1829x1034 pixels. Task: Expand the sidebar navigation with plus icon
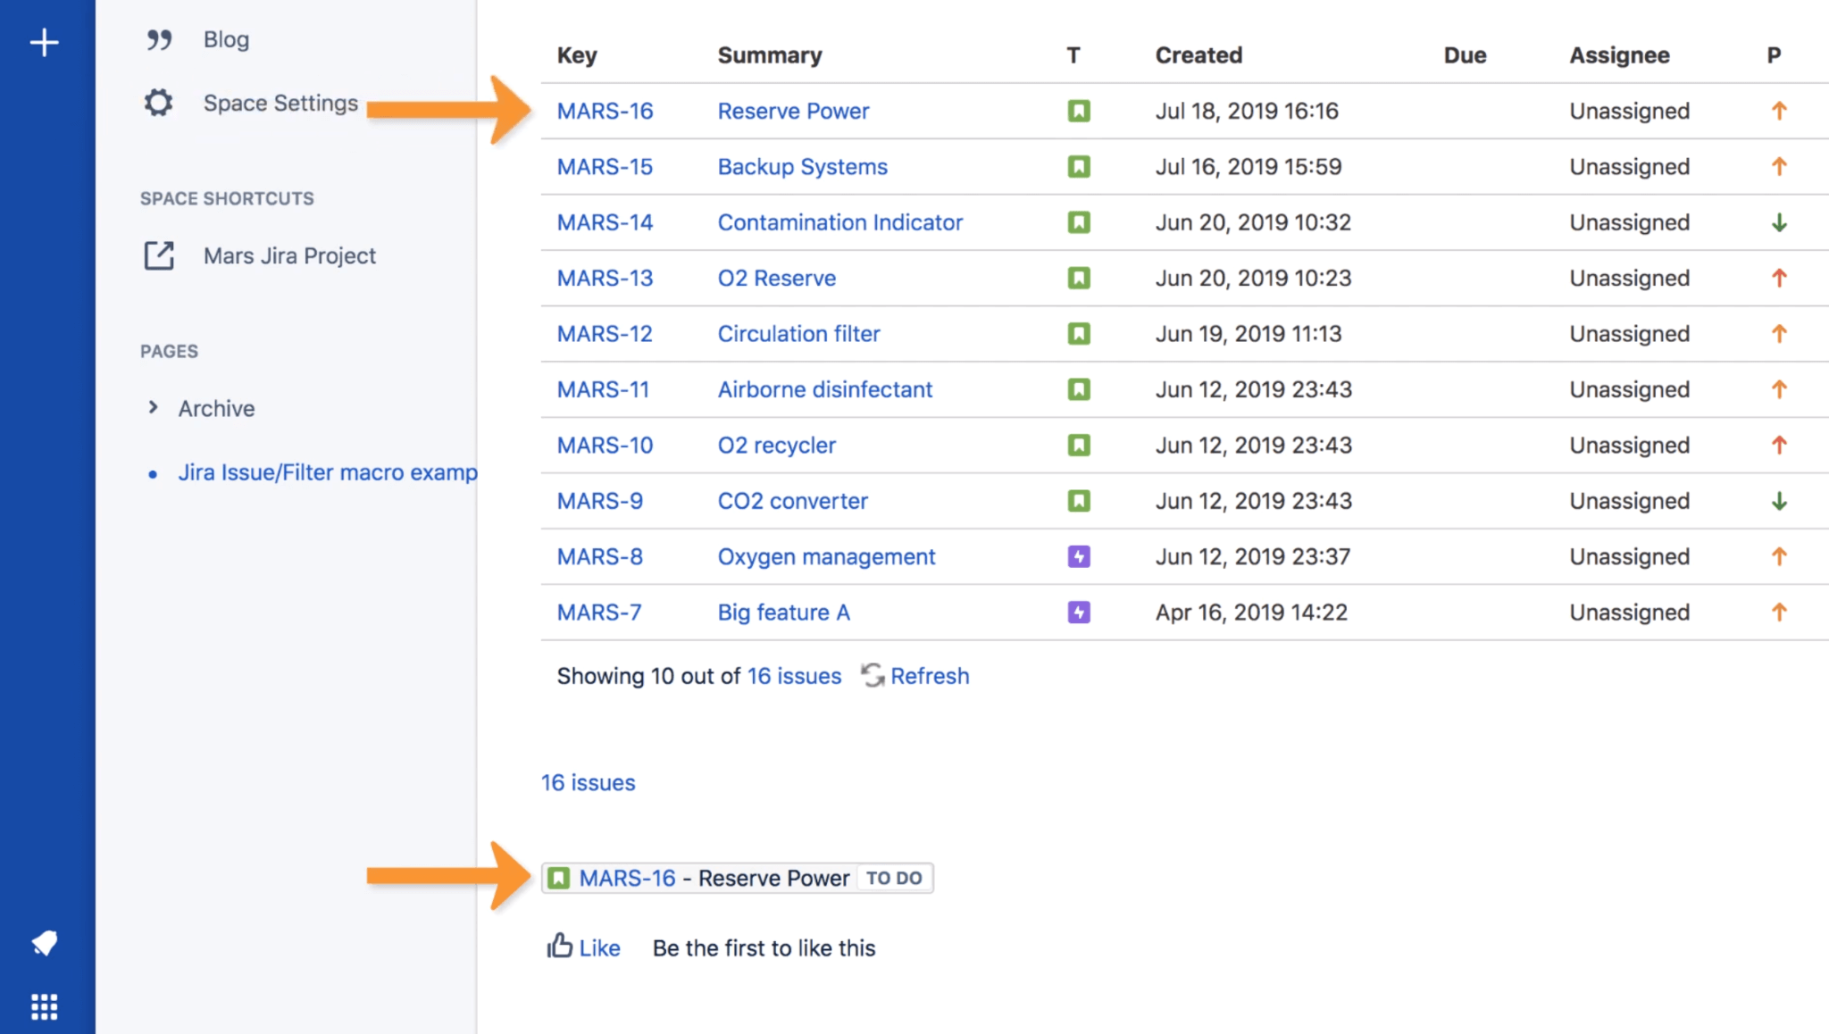point(43,43)
